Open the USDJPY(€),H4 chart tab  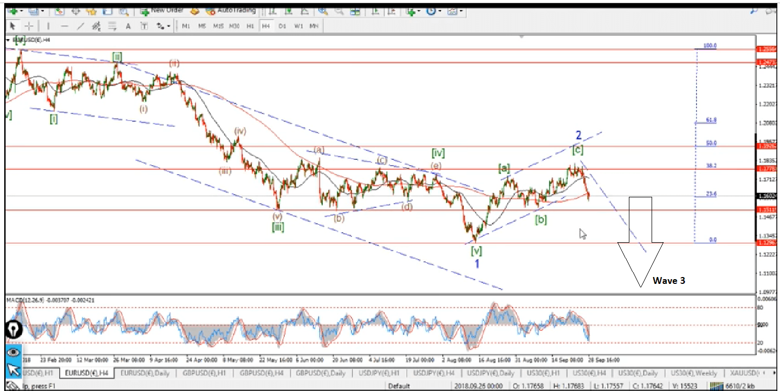(x=434, y=374)
